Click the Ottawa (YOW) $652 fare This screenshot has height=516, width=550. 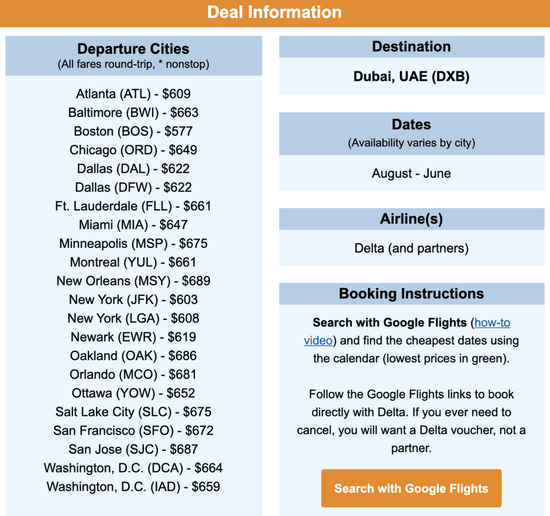click(133, 393)
